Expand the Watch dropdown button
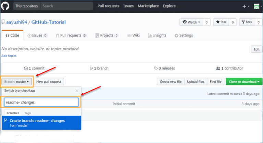 pyautogui.click(x=191, y=22)
